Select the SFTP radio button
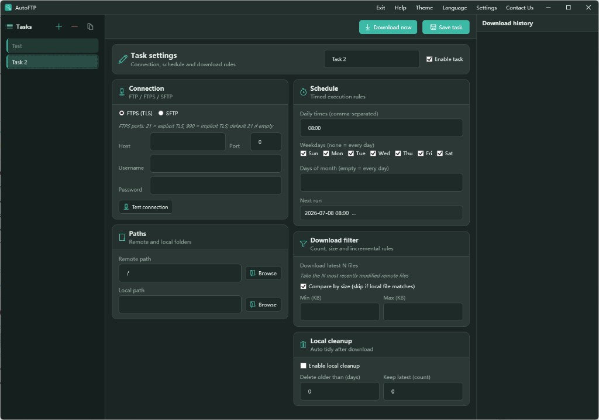Viewport: 599px width, 420px height. pos(161,113)
